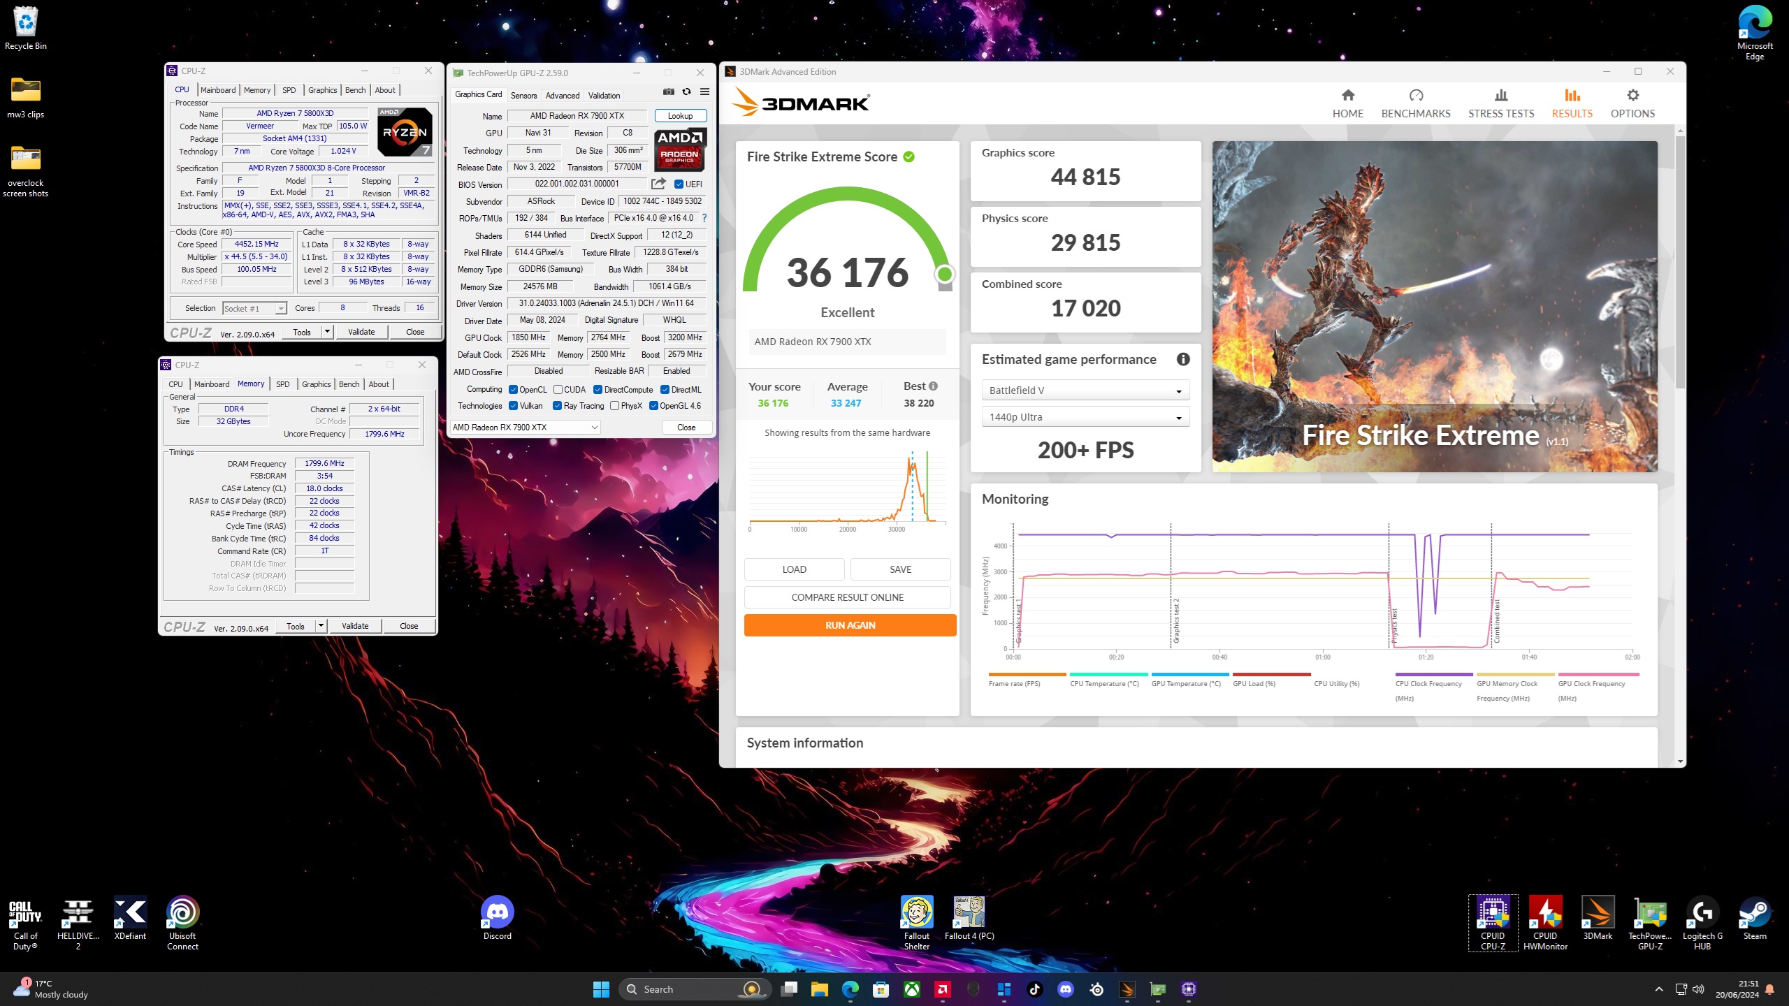Open the SPD tab in the lower CPU-Z window
The width and height of the screenshot is (1789, 1006).
(282, 384)
